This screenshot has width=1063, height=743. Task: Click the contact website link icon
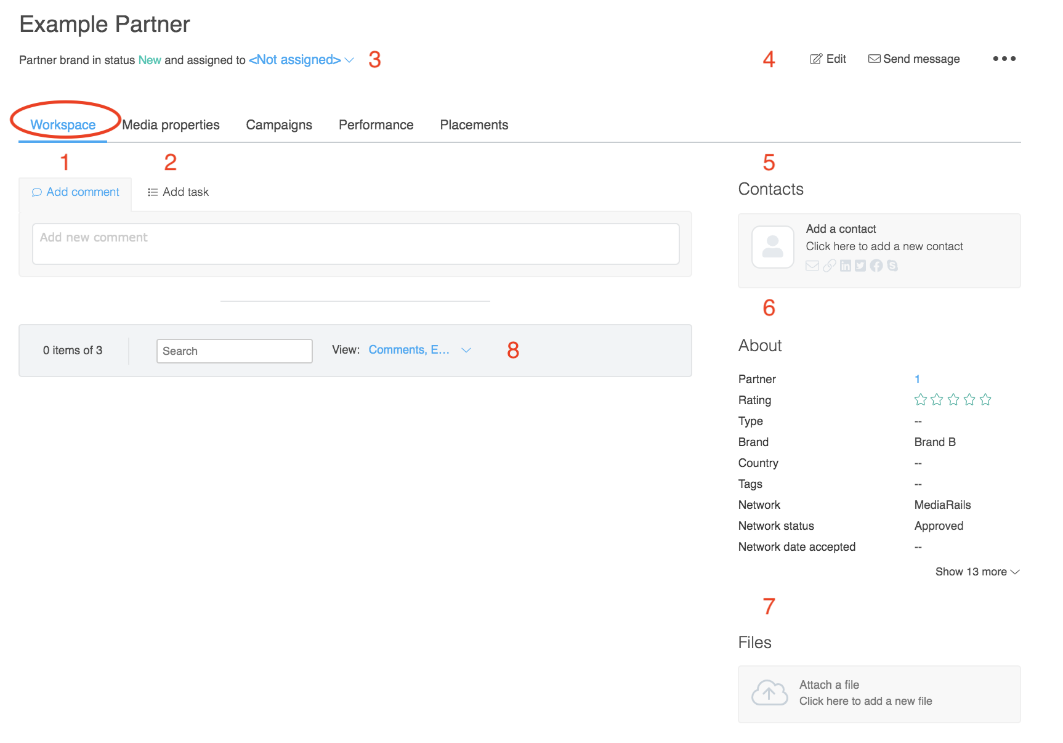829,266
